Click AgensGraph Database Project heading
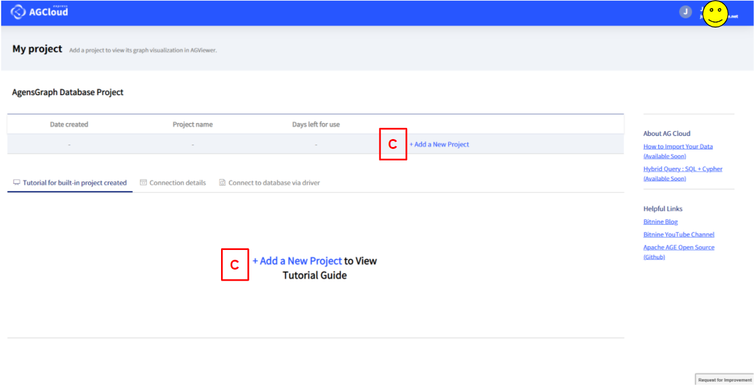754x386 pixels. tap(68, 93)
